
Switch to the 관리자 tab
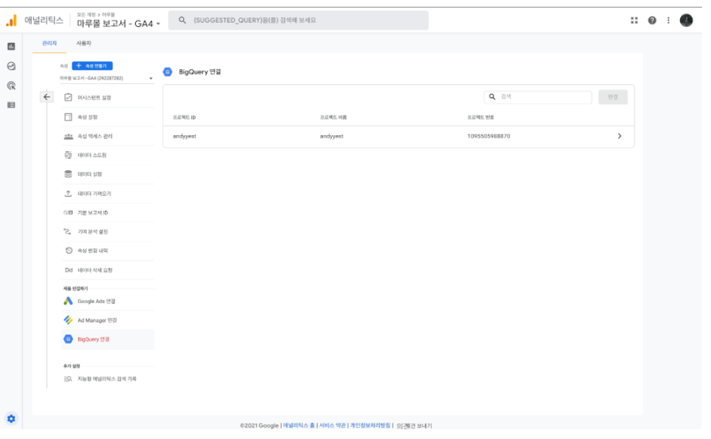coord(50,43)
